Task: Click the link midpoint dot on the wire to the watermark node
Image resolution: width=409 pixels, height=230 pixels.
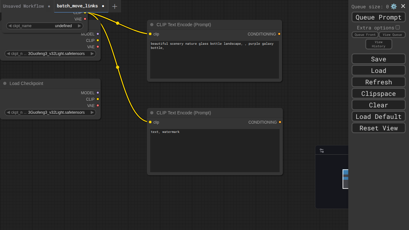Action: click(x=118, y=67)
